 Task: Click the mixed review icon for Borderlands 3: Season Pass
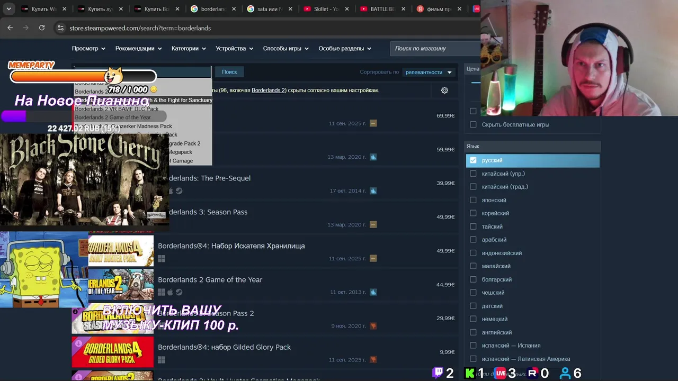[373, 224]
